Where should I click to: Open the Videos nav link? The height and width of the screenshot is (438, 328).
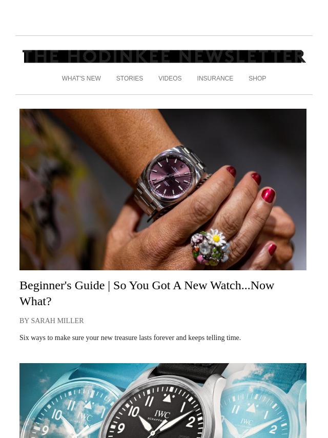tap(170, 78)
